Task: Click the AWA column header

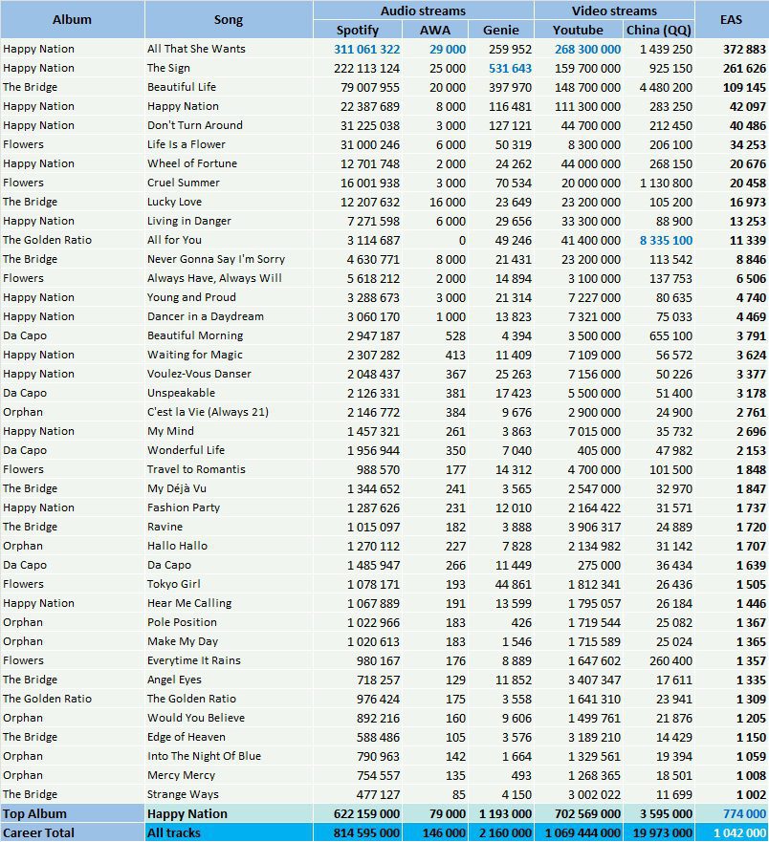Action: (x=435, y=30)
